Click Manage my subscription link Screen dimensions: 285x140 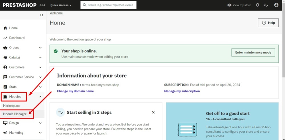click(x=182, y=91)
